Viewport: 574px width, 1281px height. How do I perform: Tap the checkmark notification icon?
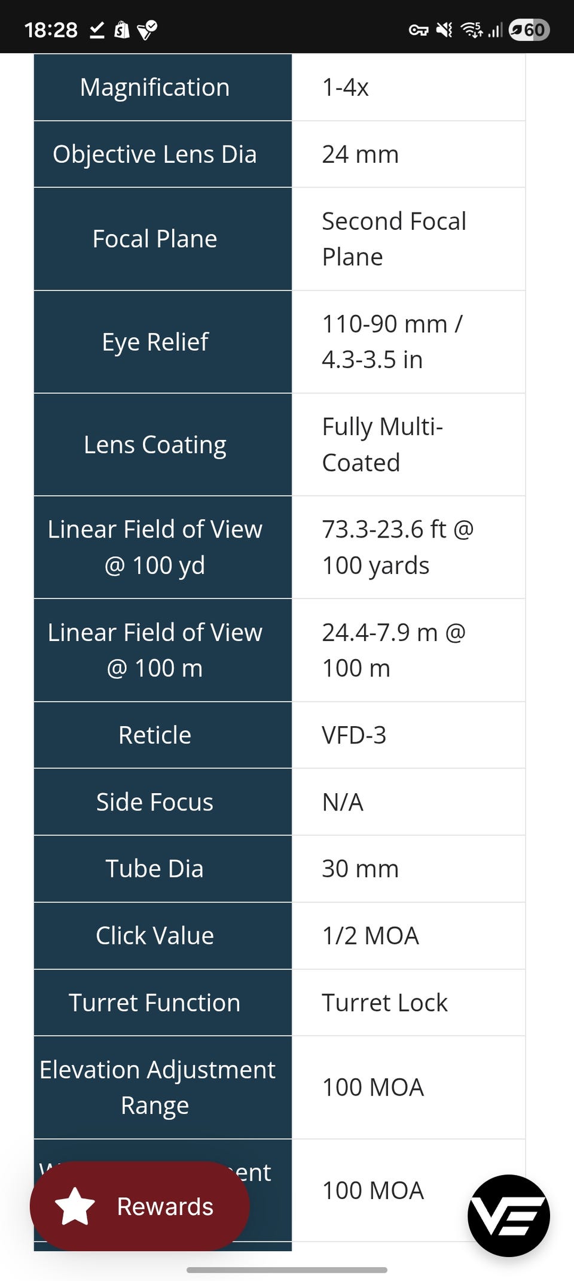tap(97, 29)
